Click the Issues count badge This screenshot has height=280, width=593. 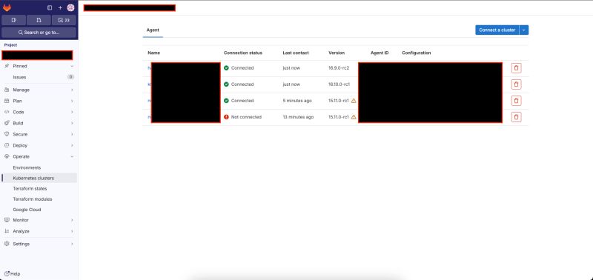click(70, 77)
